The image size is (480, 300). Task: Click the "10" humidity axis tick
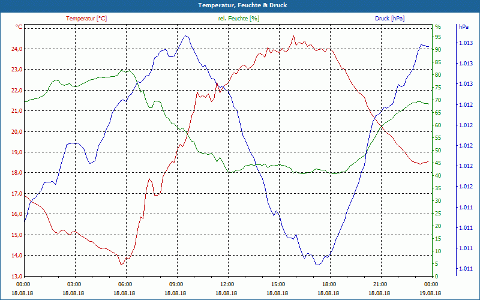438,251
